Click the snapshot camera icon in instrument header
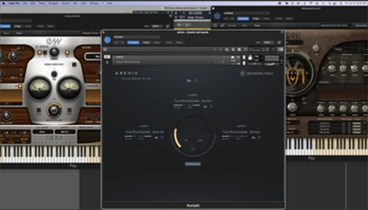Image resolution: width=368 pixels, height=210 pixels. (x=233, y=57)
